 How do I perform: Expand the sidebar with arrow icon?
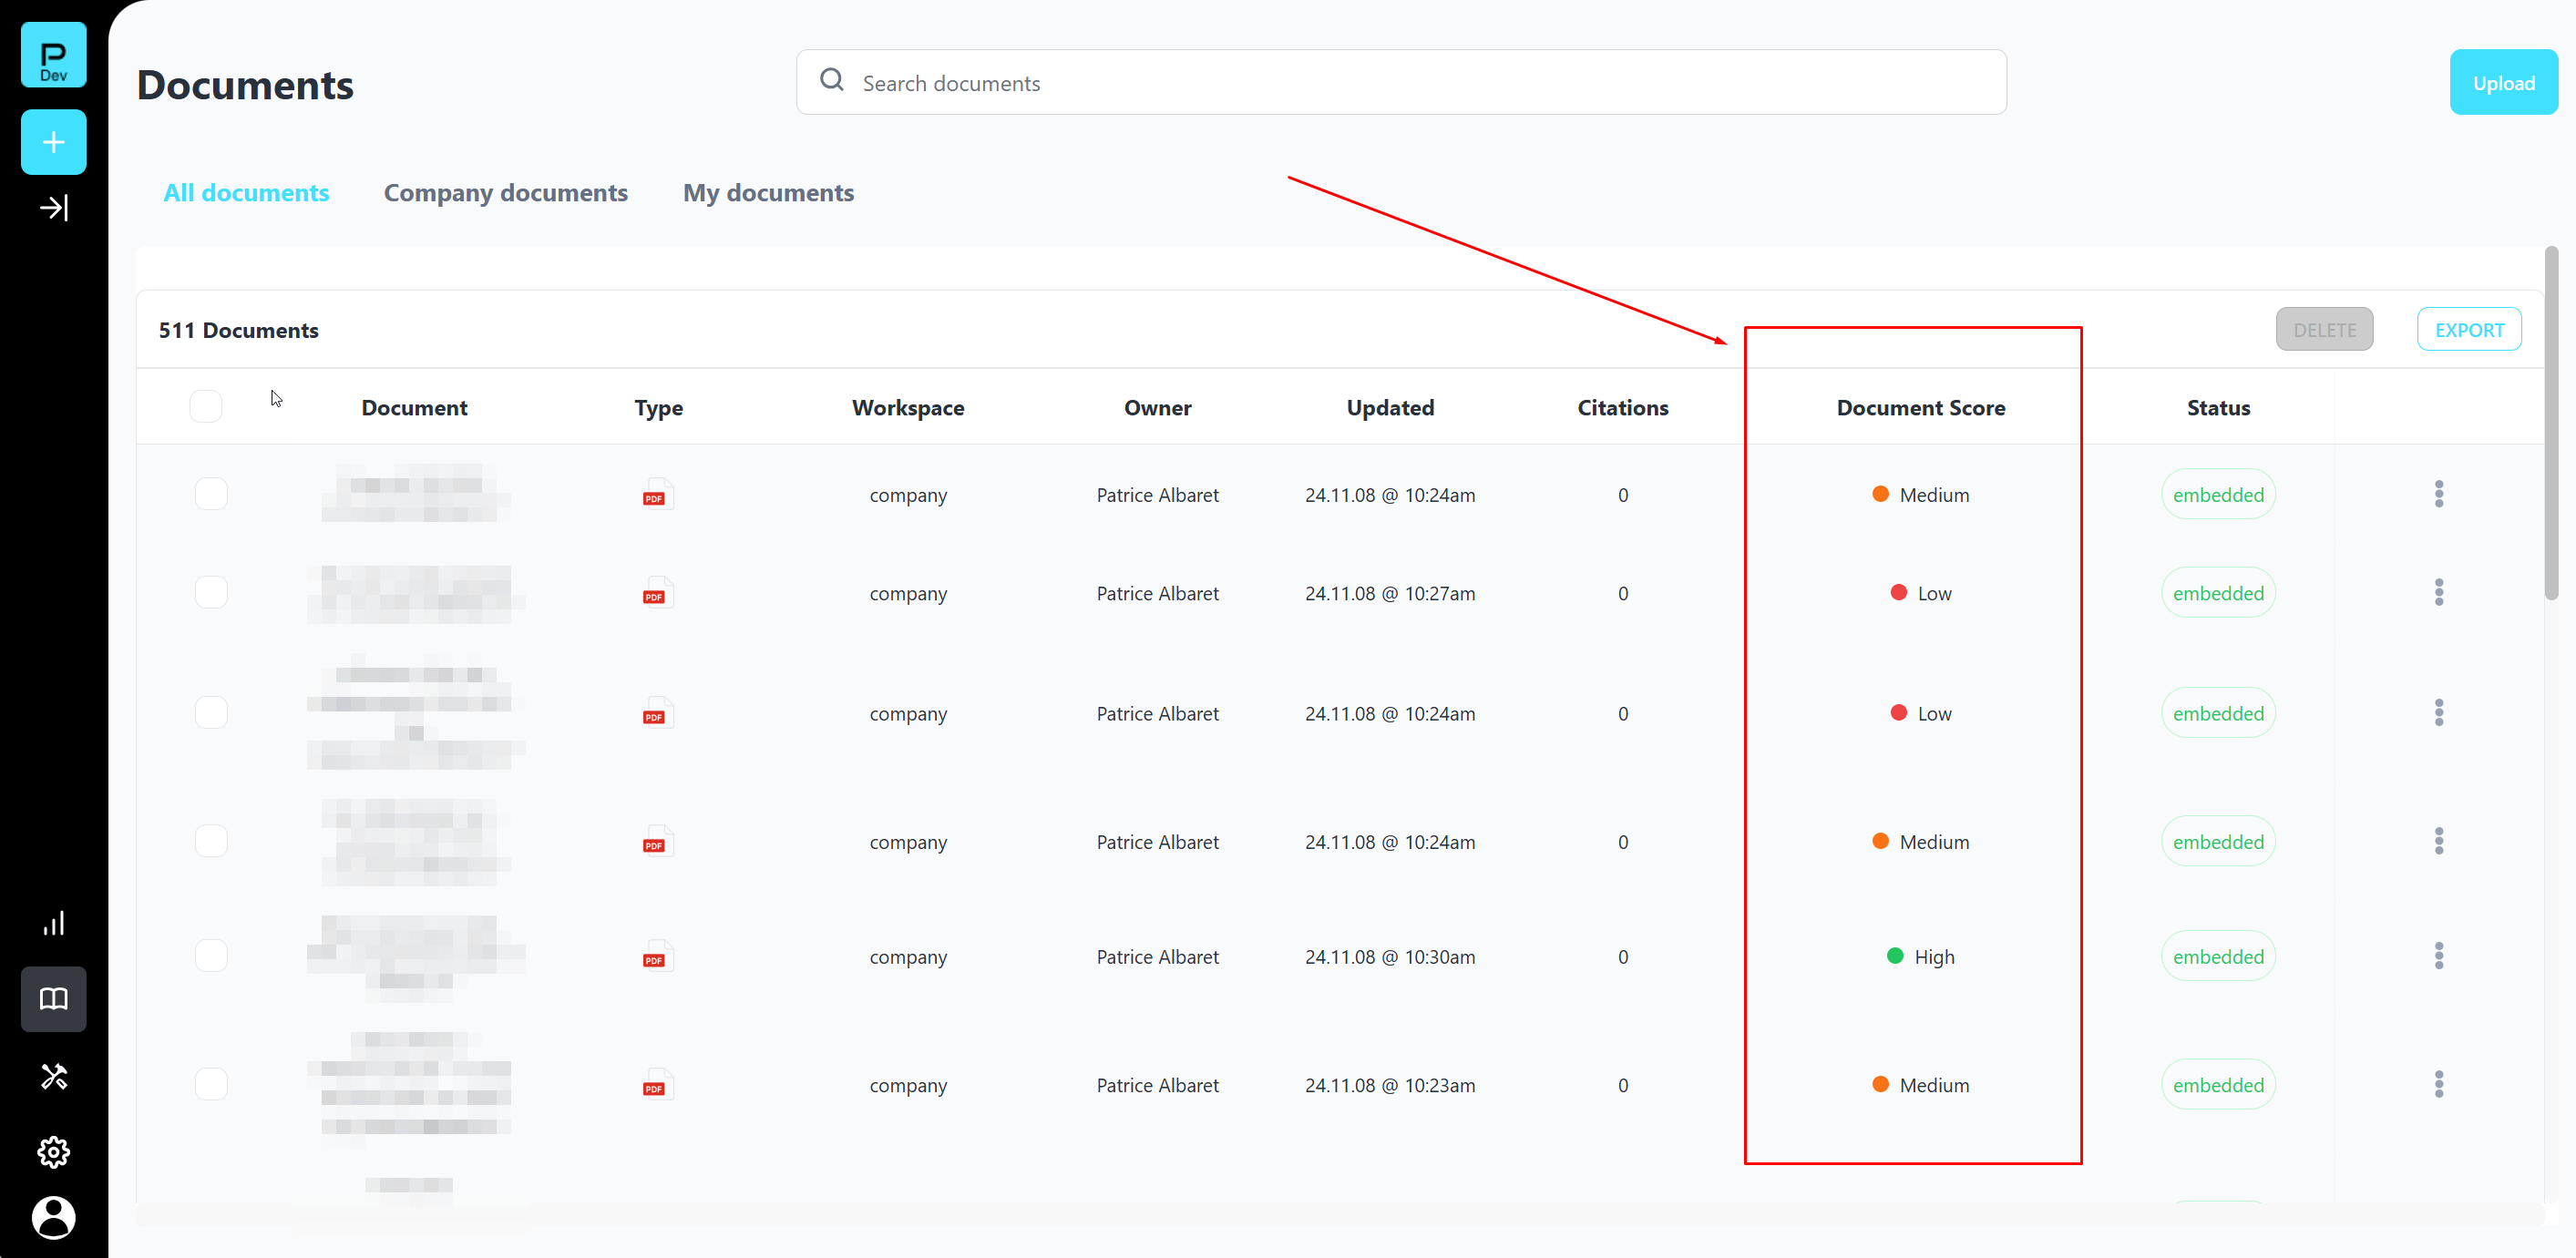click(x=53, y=208)
